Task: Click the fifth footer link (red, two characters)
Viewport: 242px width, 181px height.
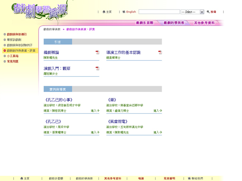Action: [x=141, y=178]
